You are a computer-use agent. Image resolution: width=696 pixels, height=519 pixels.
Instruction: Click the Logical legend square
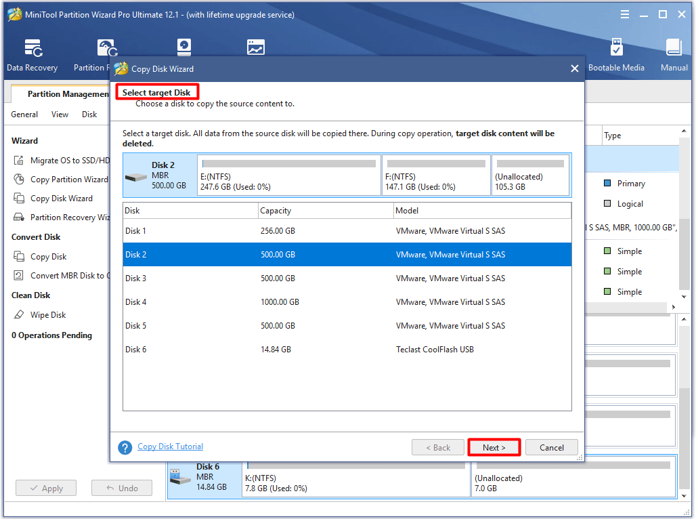point(607,203)
